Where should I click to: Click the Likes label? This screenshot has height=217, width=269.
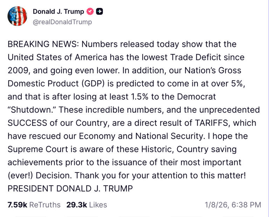pos(98,205)
